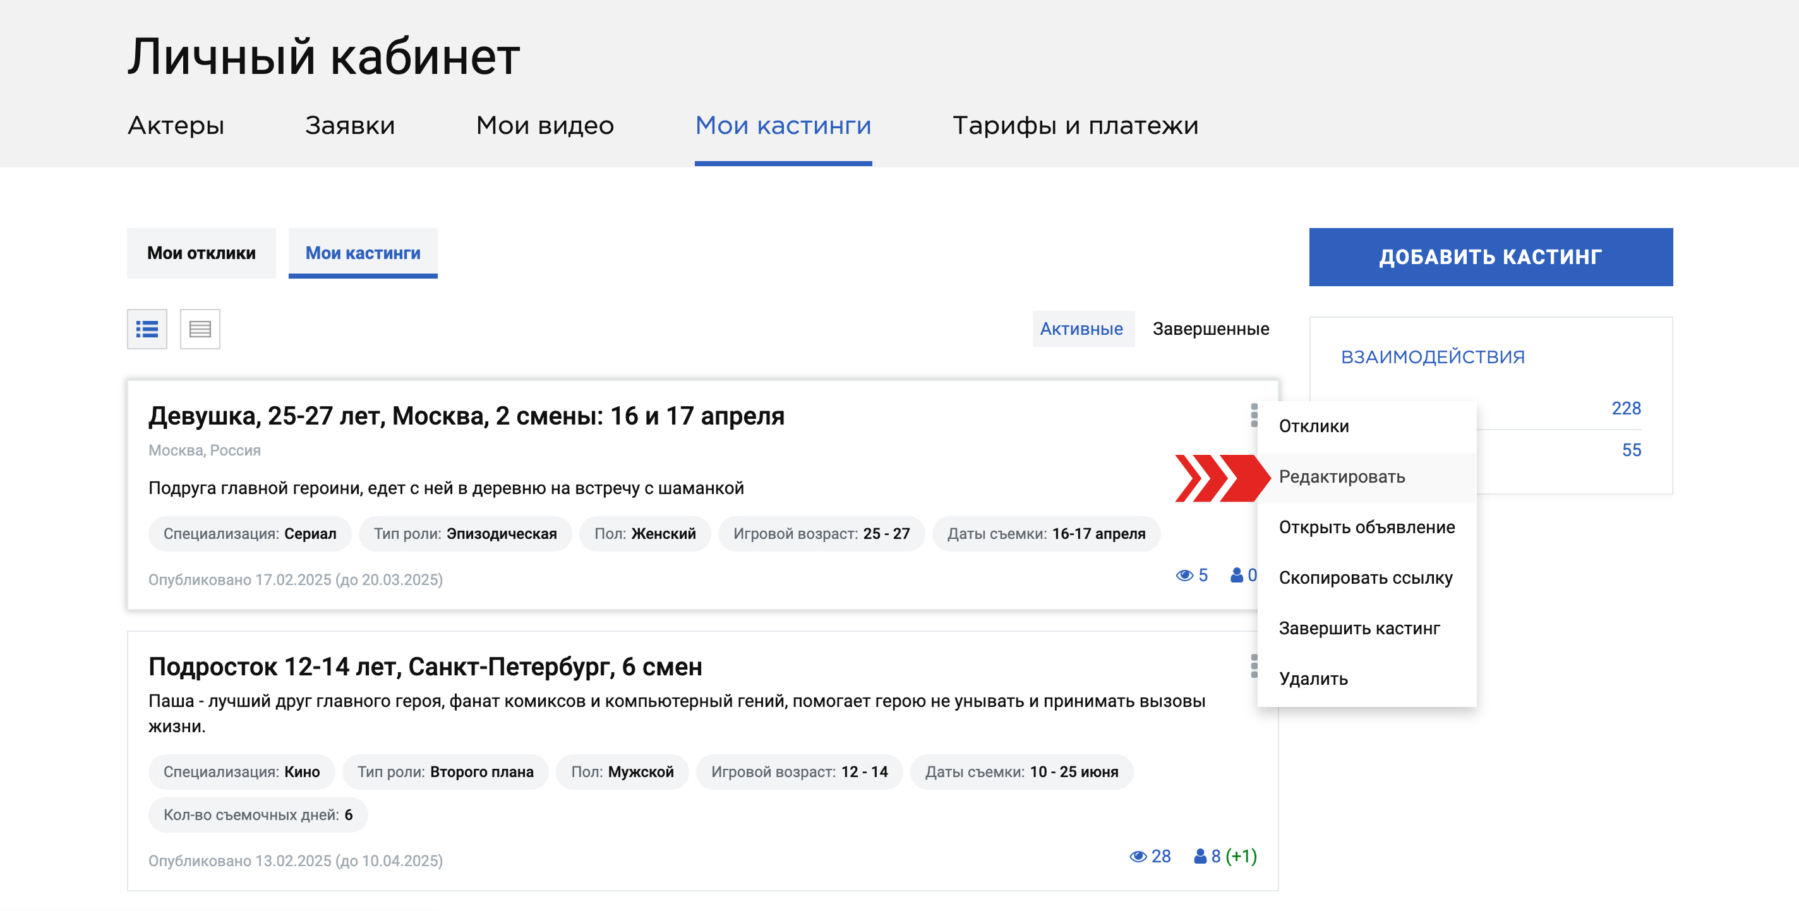Open the Заявки tab
The width and height of the screenshot is (1799, 911).
click(x=350, y=126)
